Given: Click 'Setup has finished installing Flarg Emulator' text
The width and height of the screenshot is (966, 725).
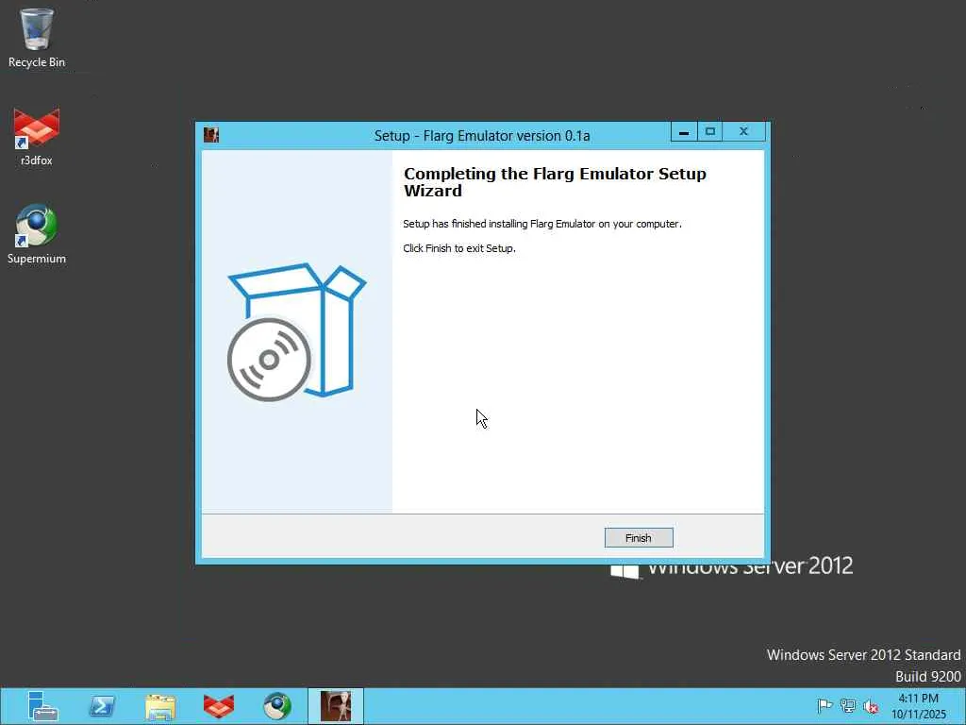Looking at the screenshot, I should click(542, 224).
